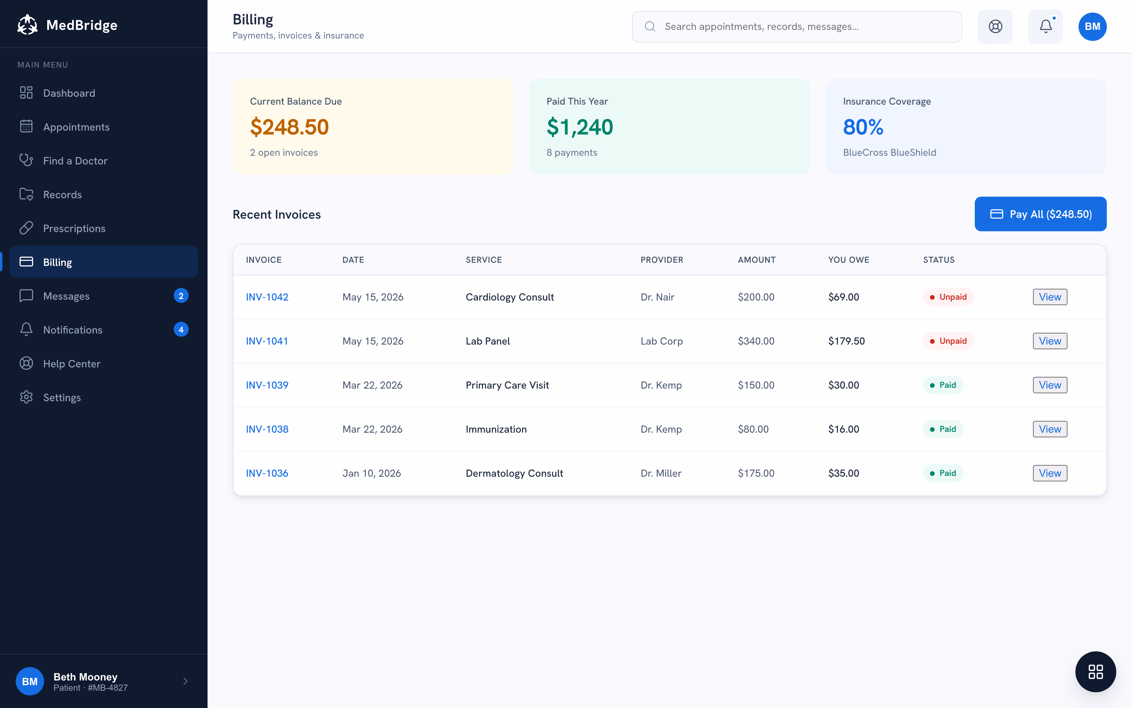This screenshot has height=708, width=1132.
Task: Click the Paid This Year card
Action: 670,126
